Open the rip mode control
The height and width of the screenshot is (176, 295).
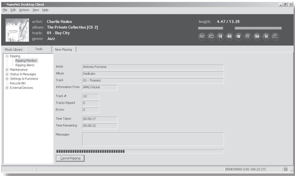point(275,37)
